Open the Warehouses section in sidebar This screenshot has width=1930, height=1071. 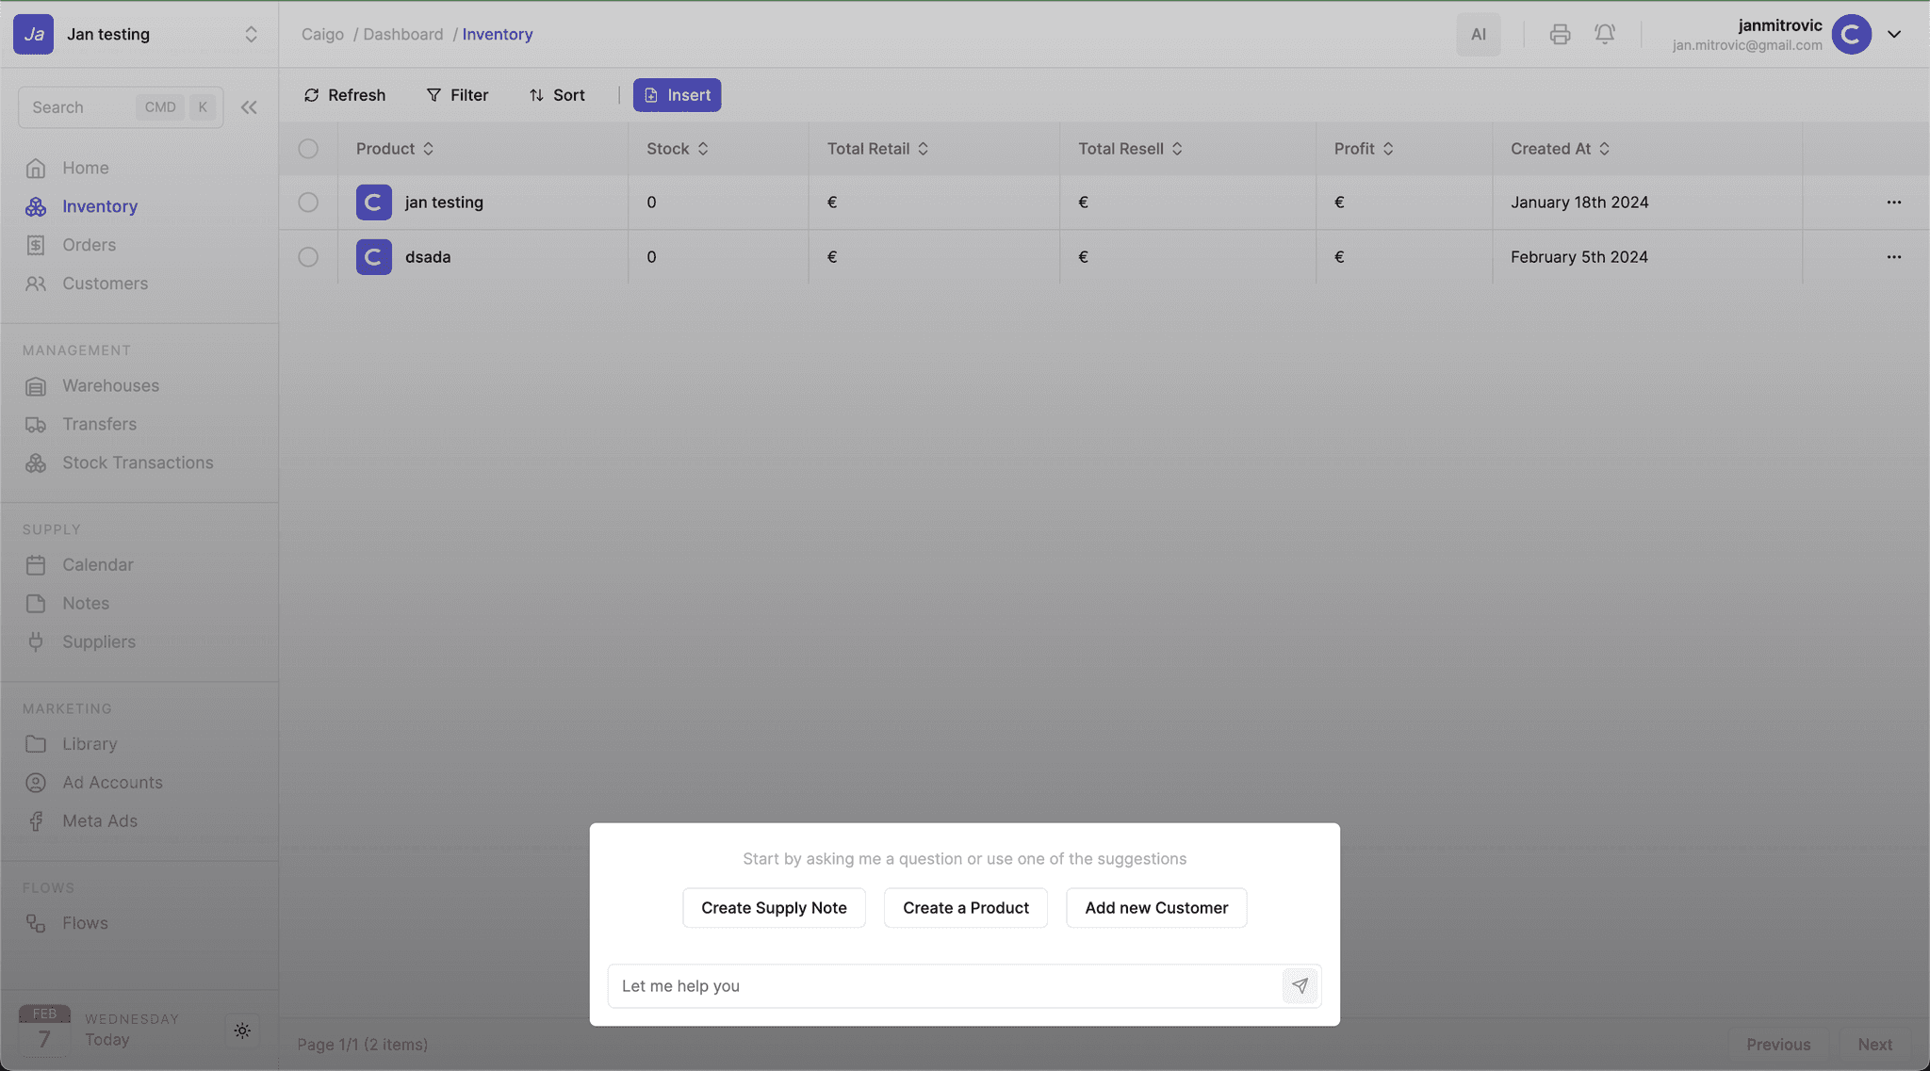[x=110, y=385]
